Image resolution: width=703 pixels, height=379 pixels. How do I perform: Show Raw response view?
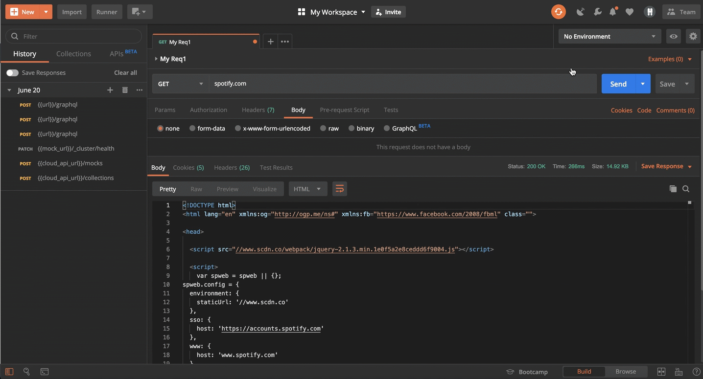[x=196, y=189]
